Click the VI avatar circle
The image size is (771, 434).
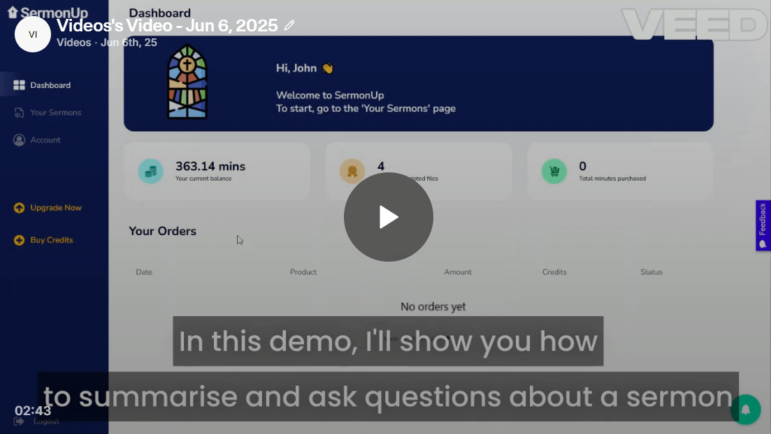[33, 34]
